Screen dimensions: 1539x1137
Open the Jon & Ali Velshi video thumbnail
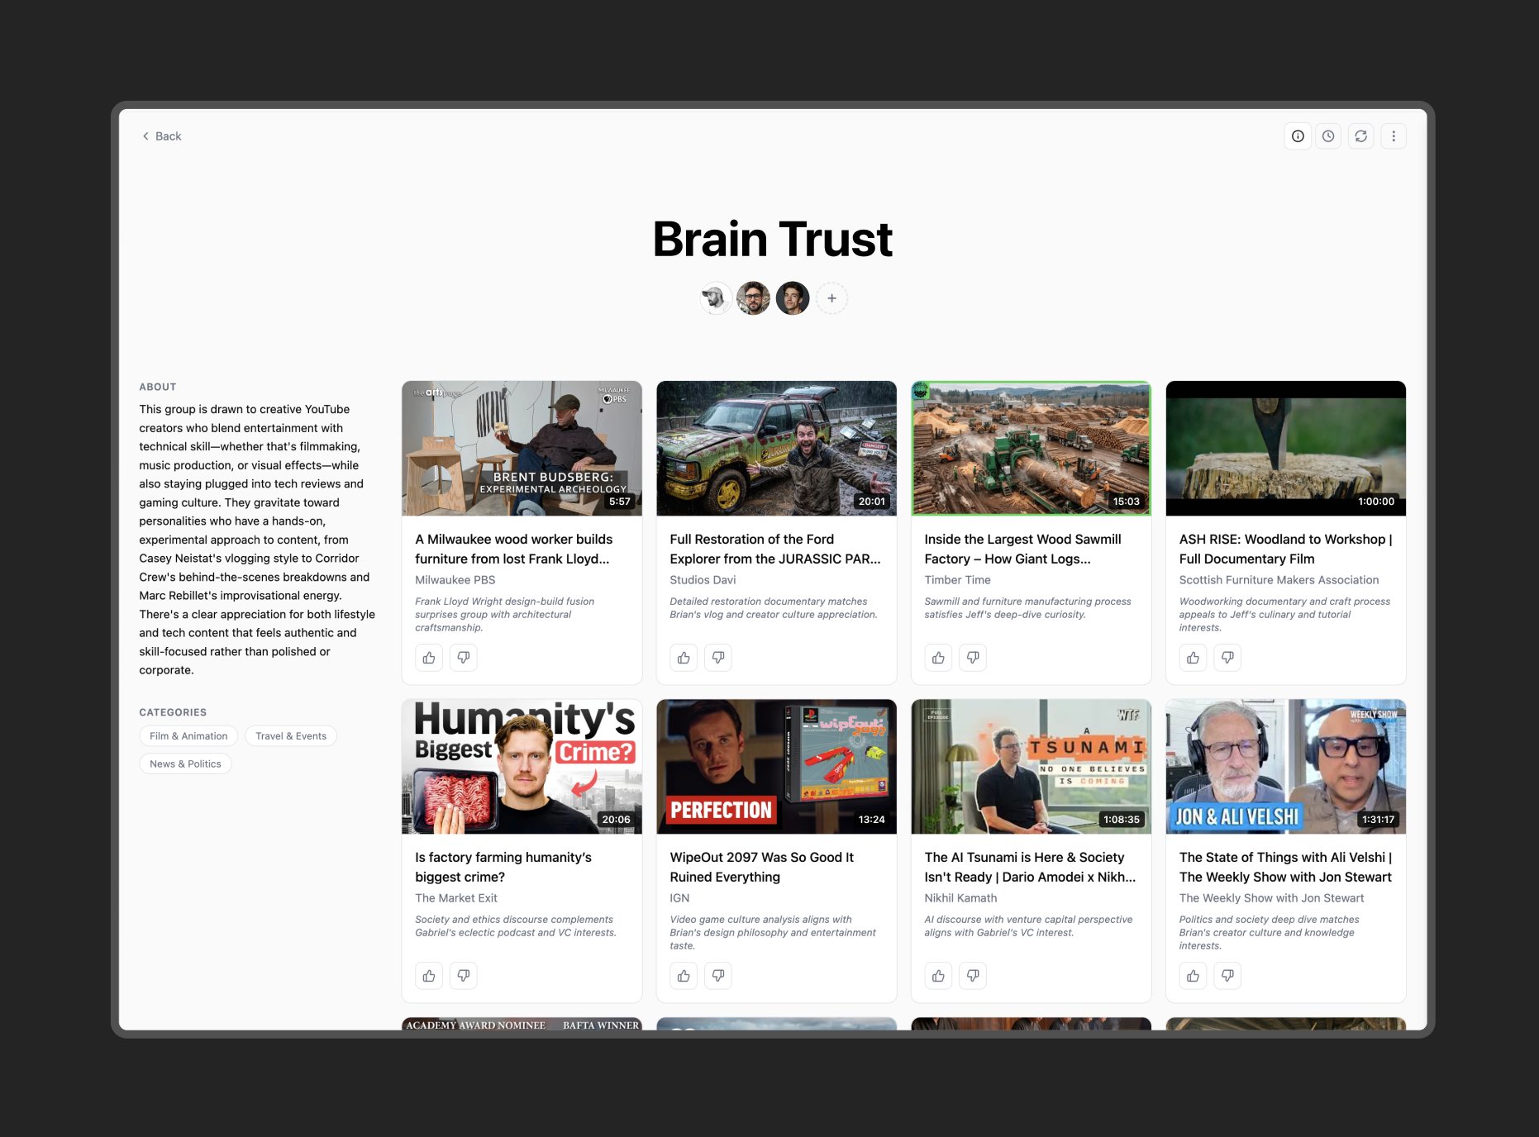1285,766
